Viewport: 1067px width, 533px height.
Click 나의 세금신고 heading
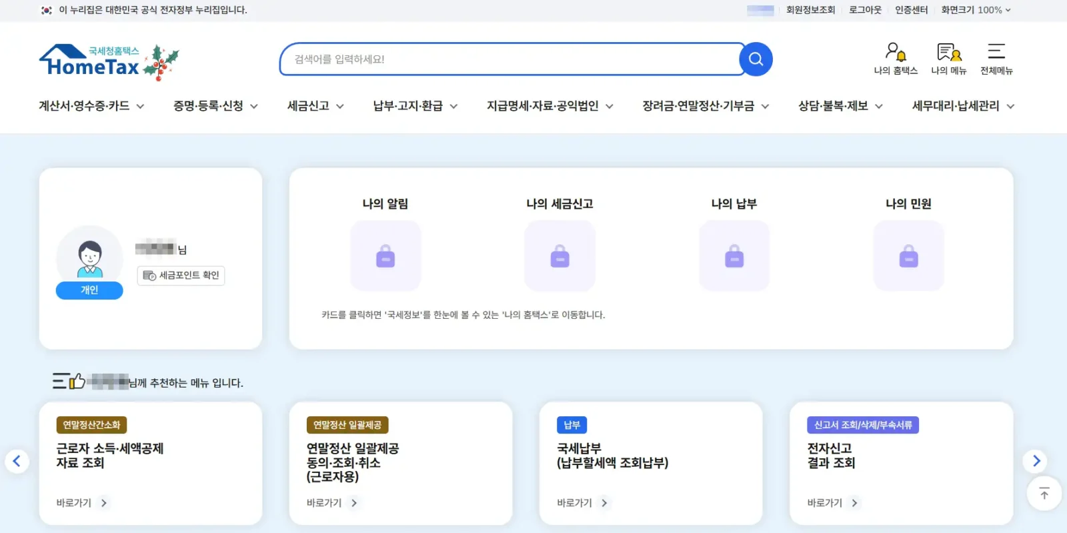pyautogui.click(x=560, y=204)
